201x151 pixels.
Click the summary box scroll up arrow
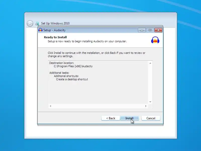150,63
